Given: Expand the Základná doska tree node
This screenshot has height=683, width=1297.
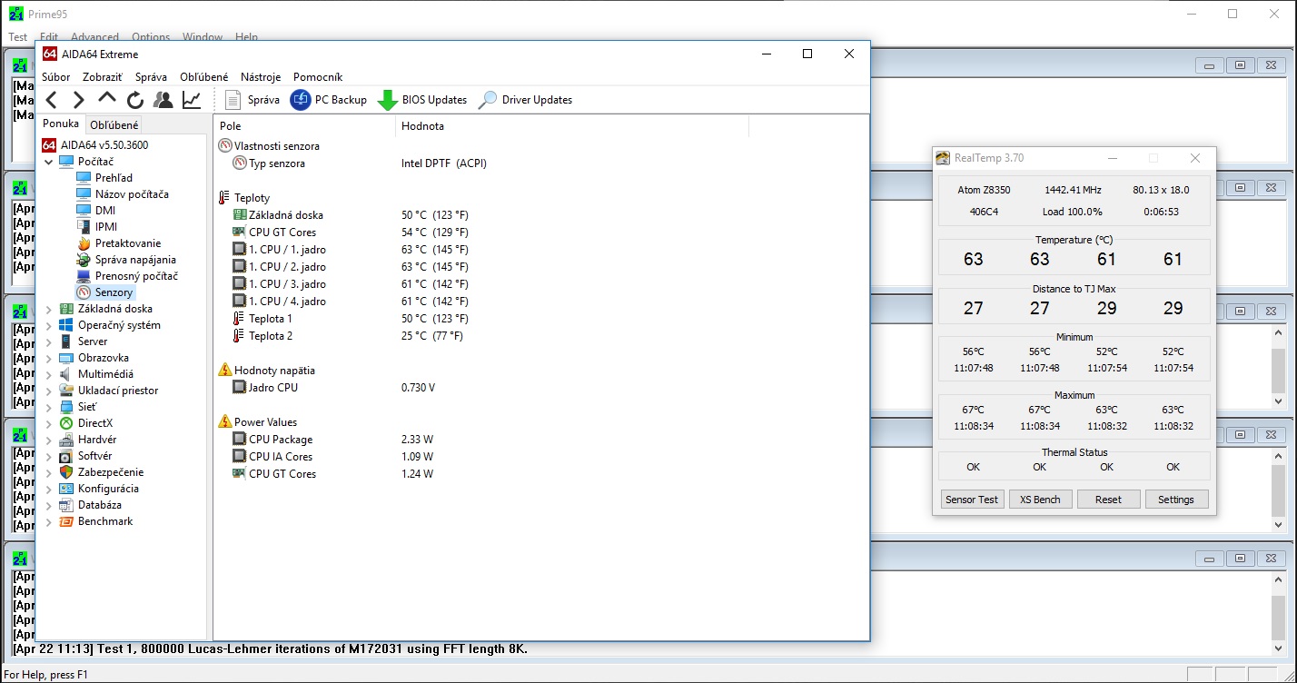Looking at the screenshot, I should pyautogui.click(x=49, y=309).
